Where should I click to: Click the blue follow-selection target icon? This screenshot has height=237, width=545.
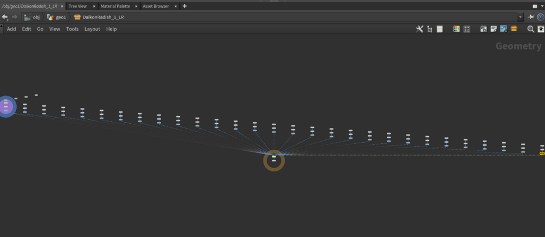[541, 17]
